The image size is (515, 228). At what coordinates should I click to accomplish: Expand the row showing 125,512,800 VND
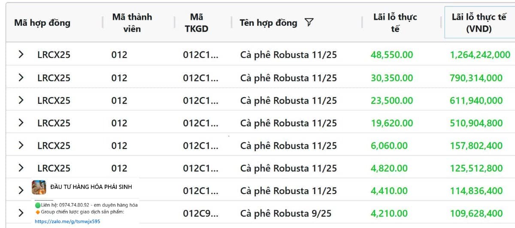coord(21,168)
